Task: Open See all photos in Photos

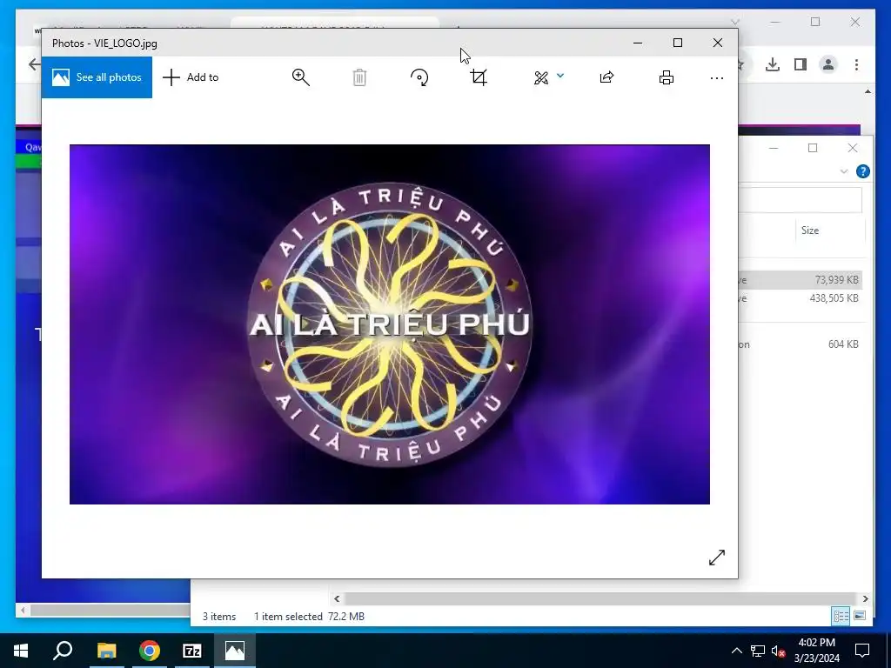Action: (x=97, y=77)
